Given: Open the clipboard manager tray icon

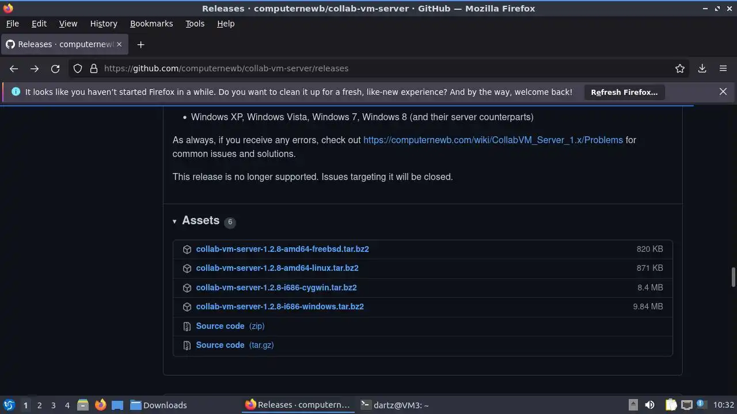Looking at the screenshot, I should (x=671, y=405).
